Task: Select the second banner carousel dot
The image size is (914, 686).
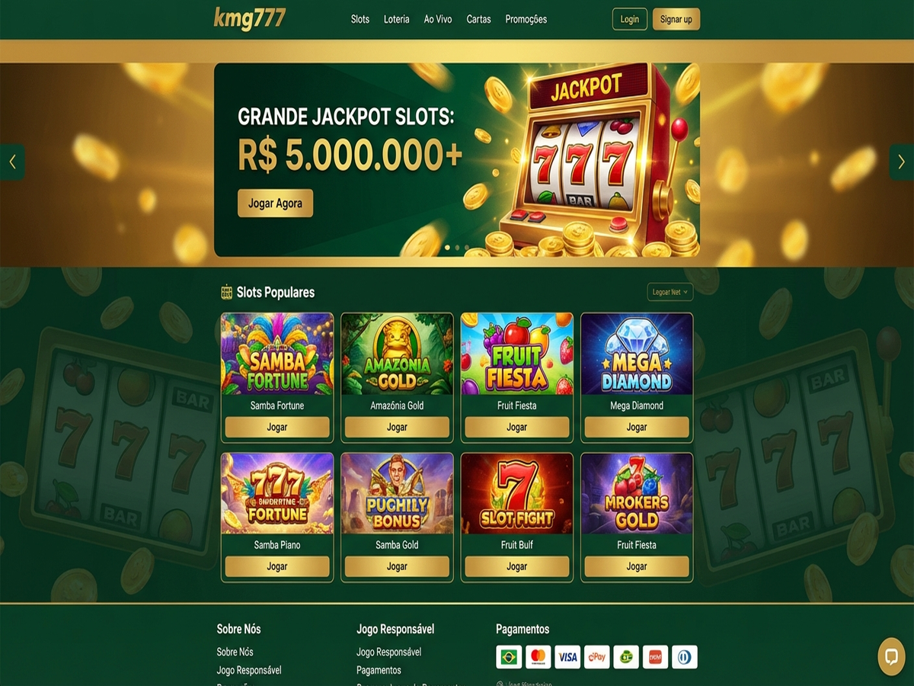Action: coord(457,248)
